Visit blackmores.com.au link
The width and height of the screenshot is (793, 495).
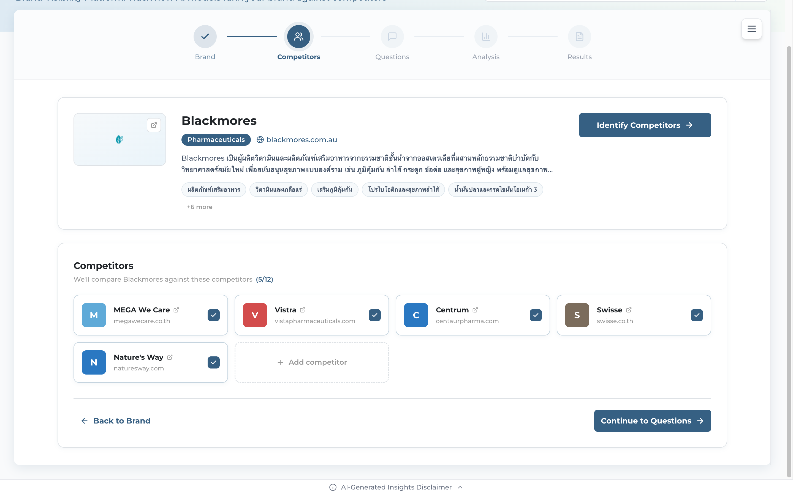tap(302, 140)
